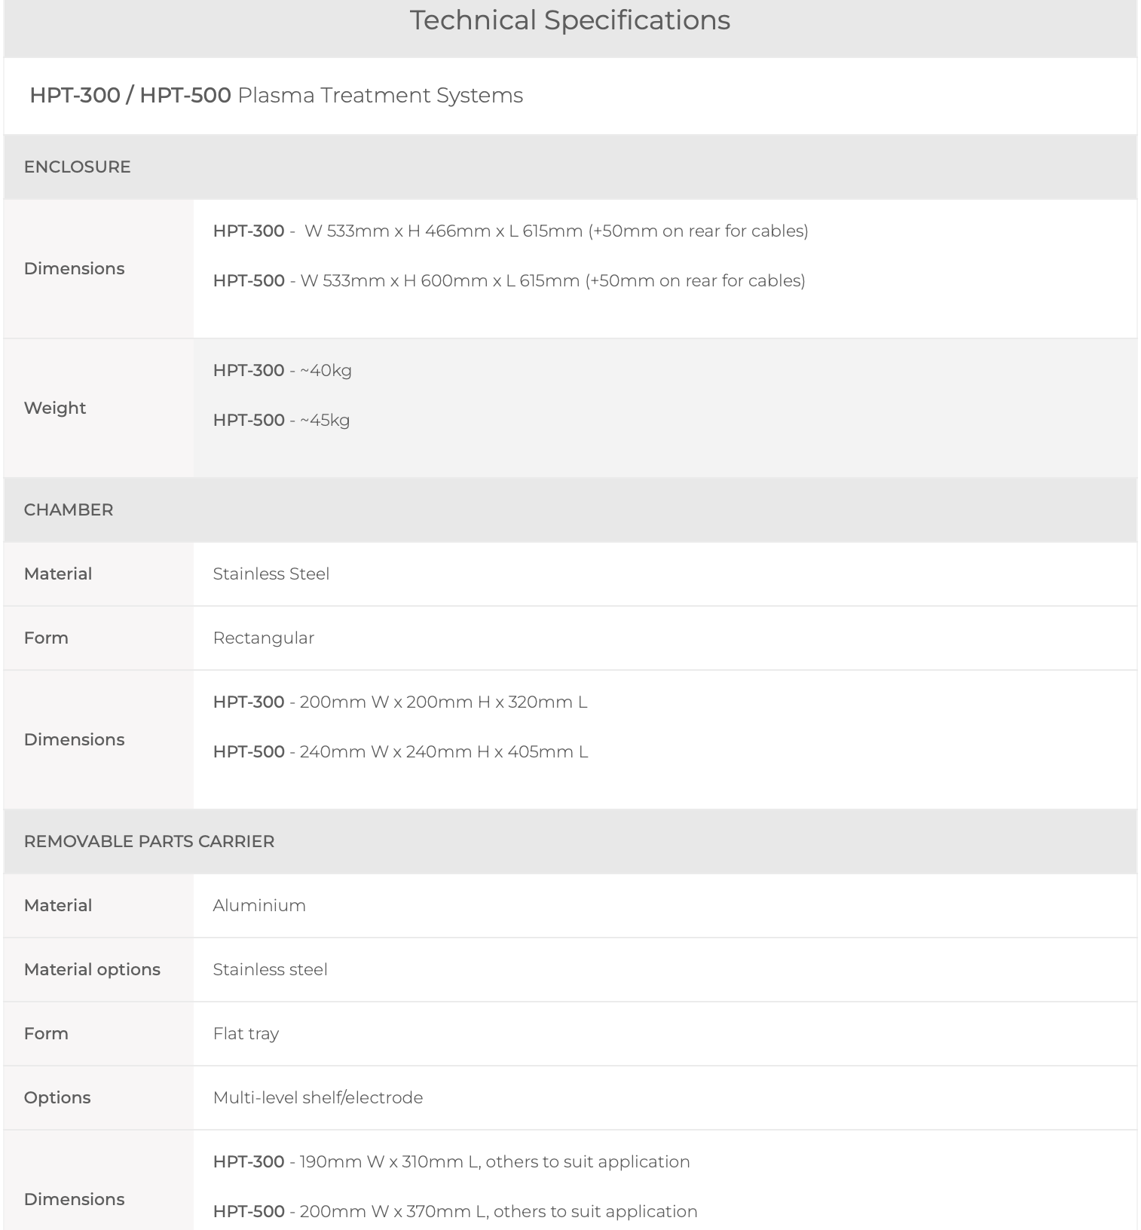Click the HPT-300 ~40kg weight value
Viewport: 1141px width, 1230px height.
[283, 370]
